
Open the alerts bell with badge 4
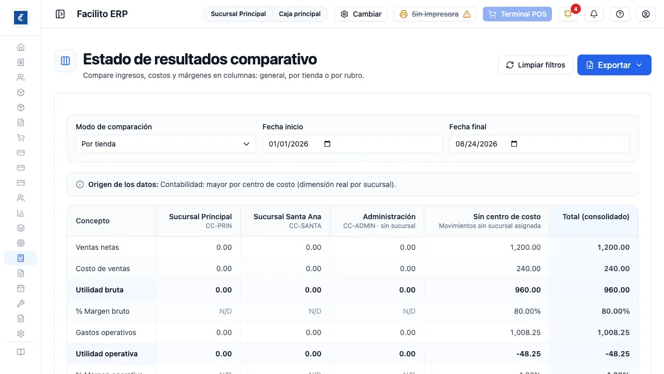(x=568, y=14)
